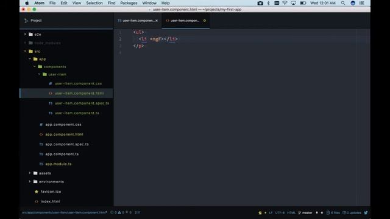
Task: Open favicon.ico file
Action: tap(51, 192)
